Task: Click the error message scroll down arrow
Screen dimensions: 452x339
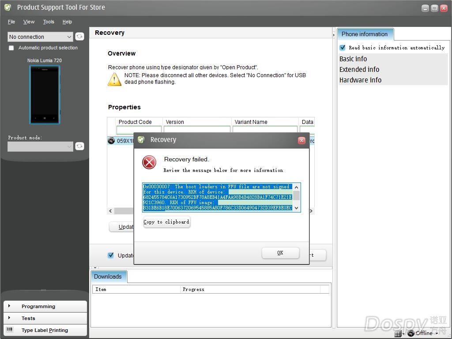Action: (x=296, y=208)
